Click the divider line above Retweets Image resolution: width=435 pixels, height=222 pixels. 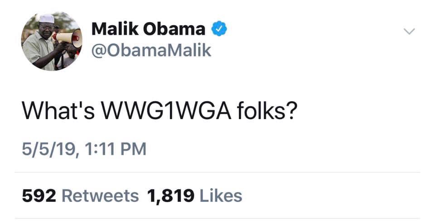point(217,172)
